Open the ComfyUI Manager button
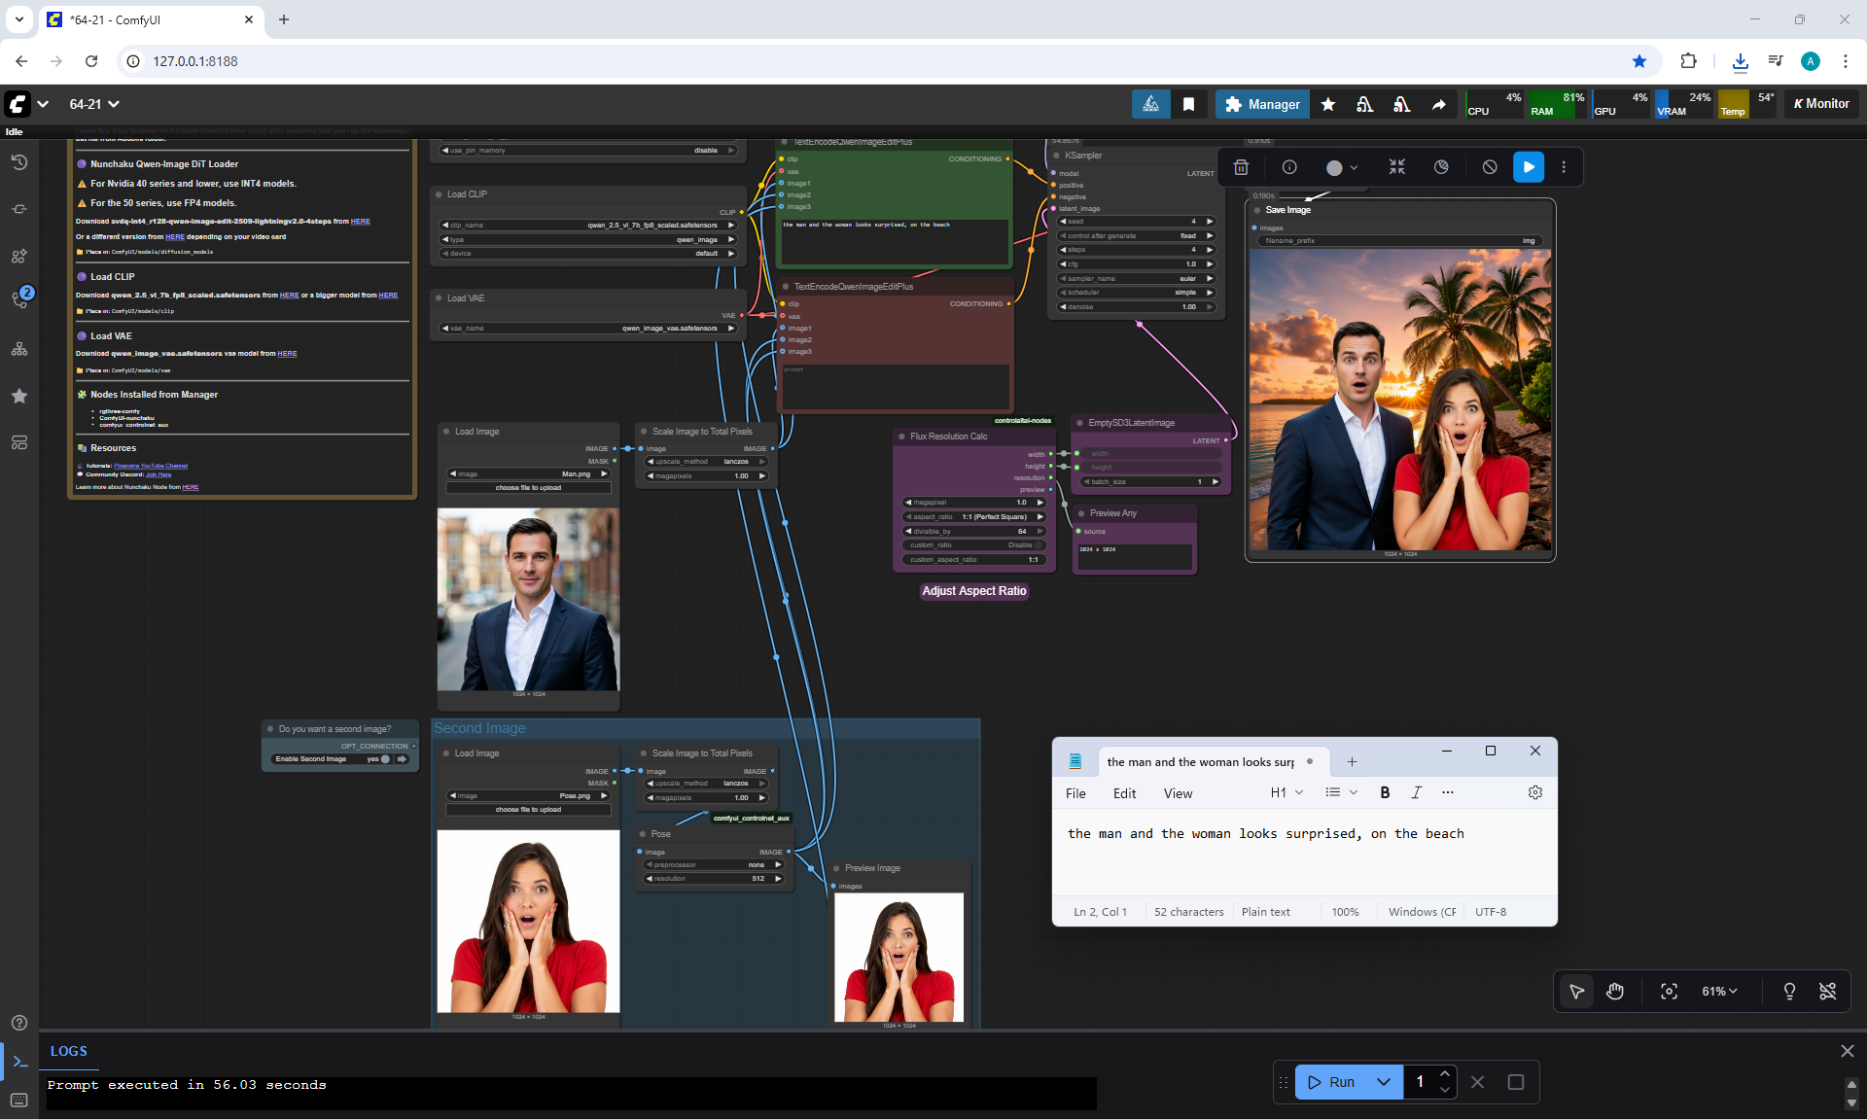 (x=1262, y=104)
